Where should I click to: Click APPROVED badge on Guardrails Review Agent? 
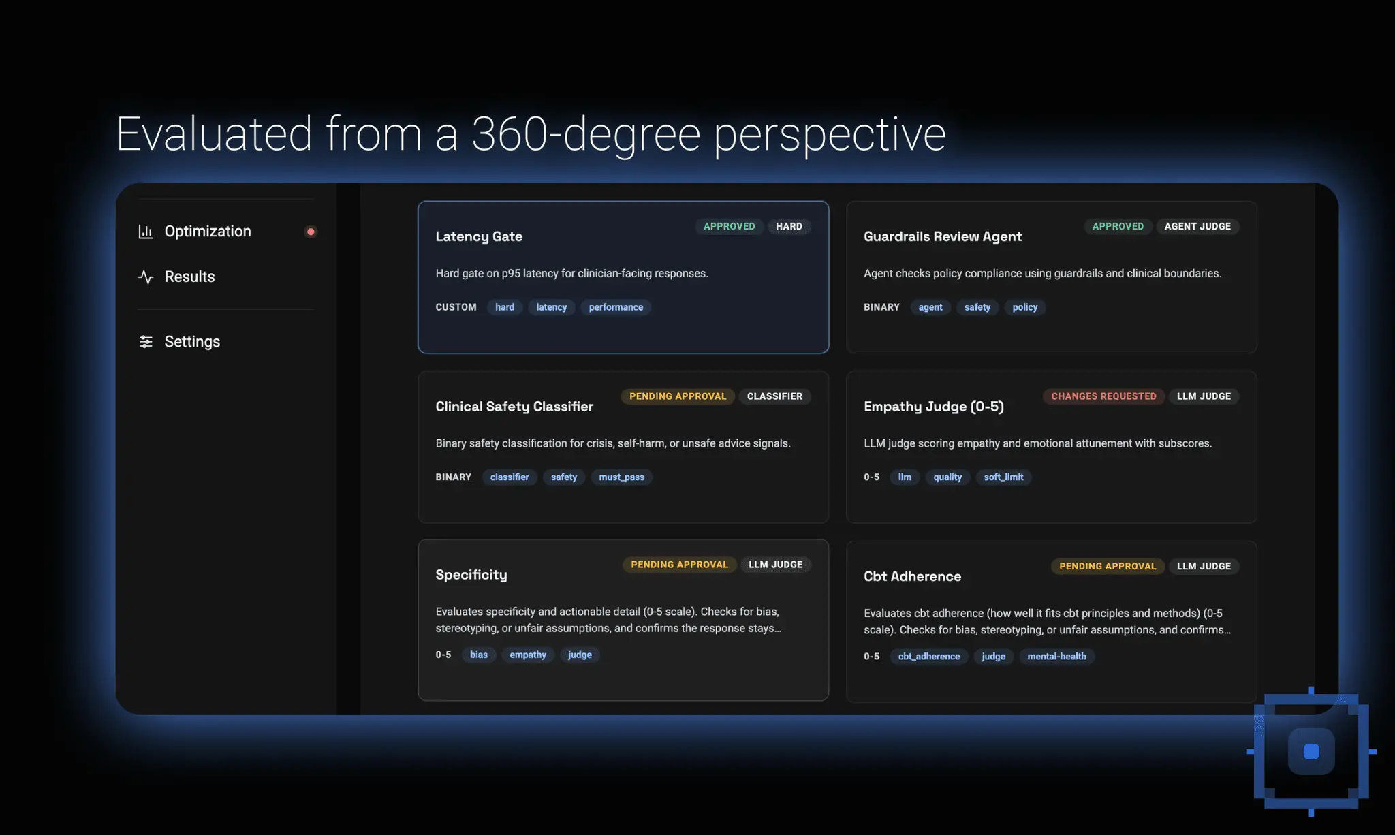coord(1118,226)
